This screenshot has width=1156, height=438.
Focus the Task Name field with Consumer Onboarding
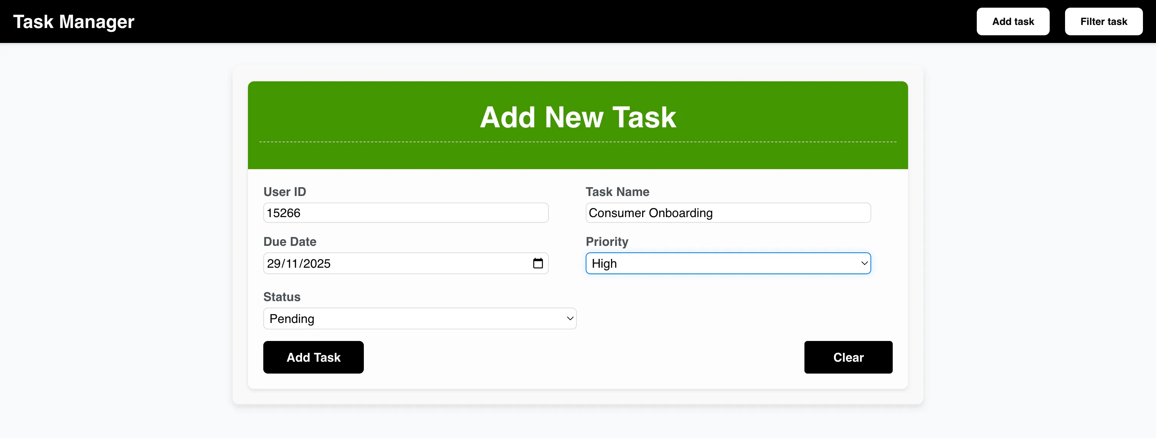point(727,213)
